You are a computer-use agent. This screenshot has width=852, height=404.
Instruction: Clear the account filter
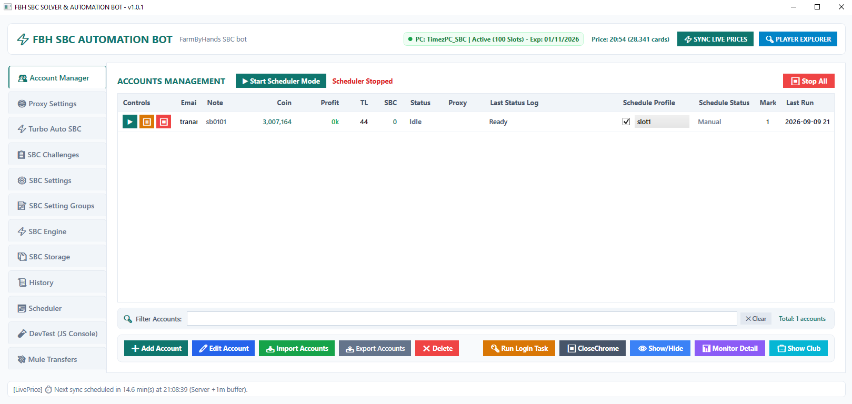click(756, 319)
